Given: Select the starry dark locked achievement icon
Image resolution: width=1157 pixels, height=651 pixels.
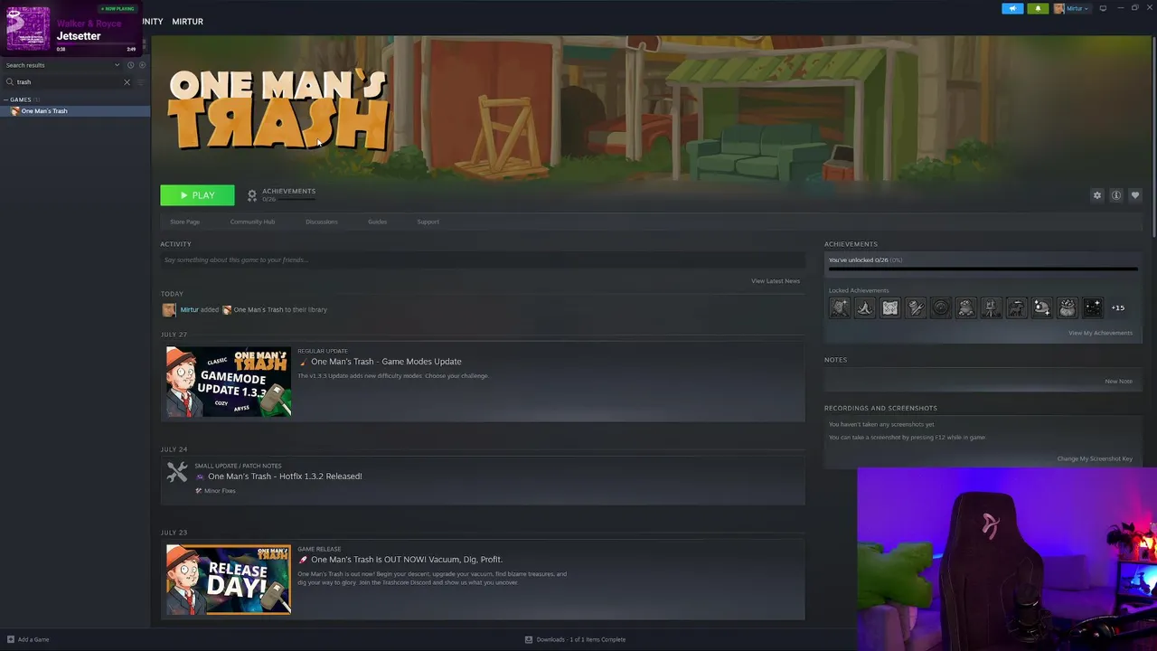Looking at the screenshot, I should 1093,308.
